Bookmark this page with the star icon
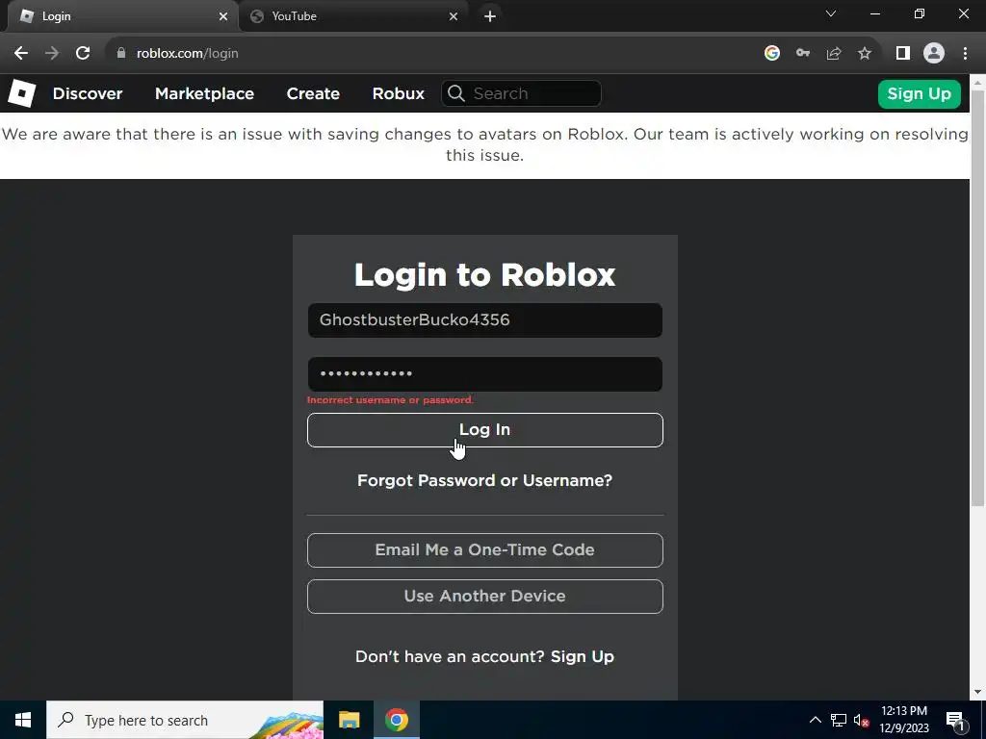 865,54
